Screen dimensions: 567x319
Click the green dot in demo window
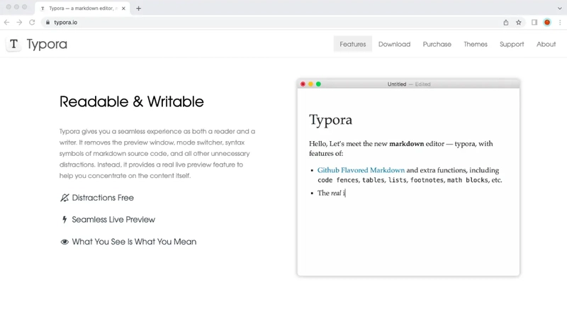pyautogui.click(x=318, y=84)
